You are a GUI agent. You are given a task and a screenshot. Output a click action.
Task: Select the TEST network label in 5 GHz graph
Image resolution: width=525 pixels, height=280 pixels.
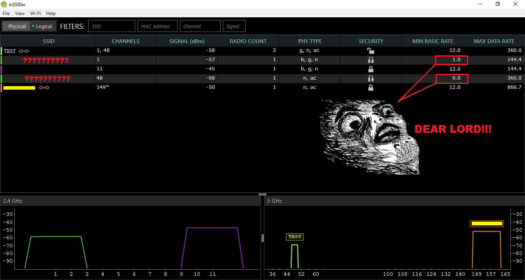(x=295, y=237)
